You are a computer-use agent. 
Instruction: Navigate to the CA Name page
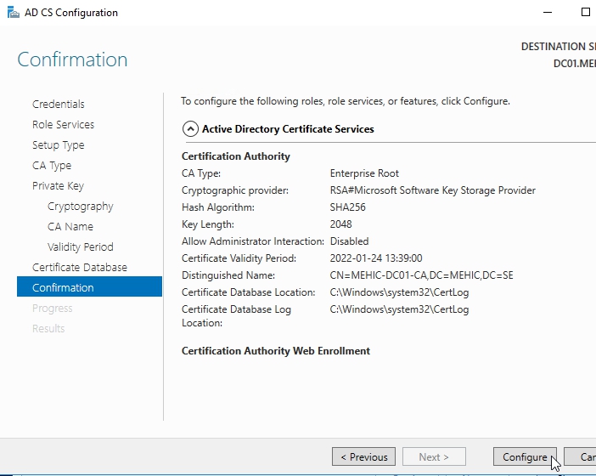[x=70, y=227]
